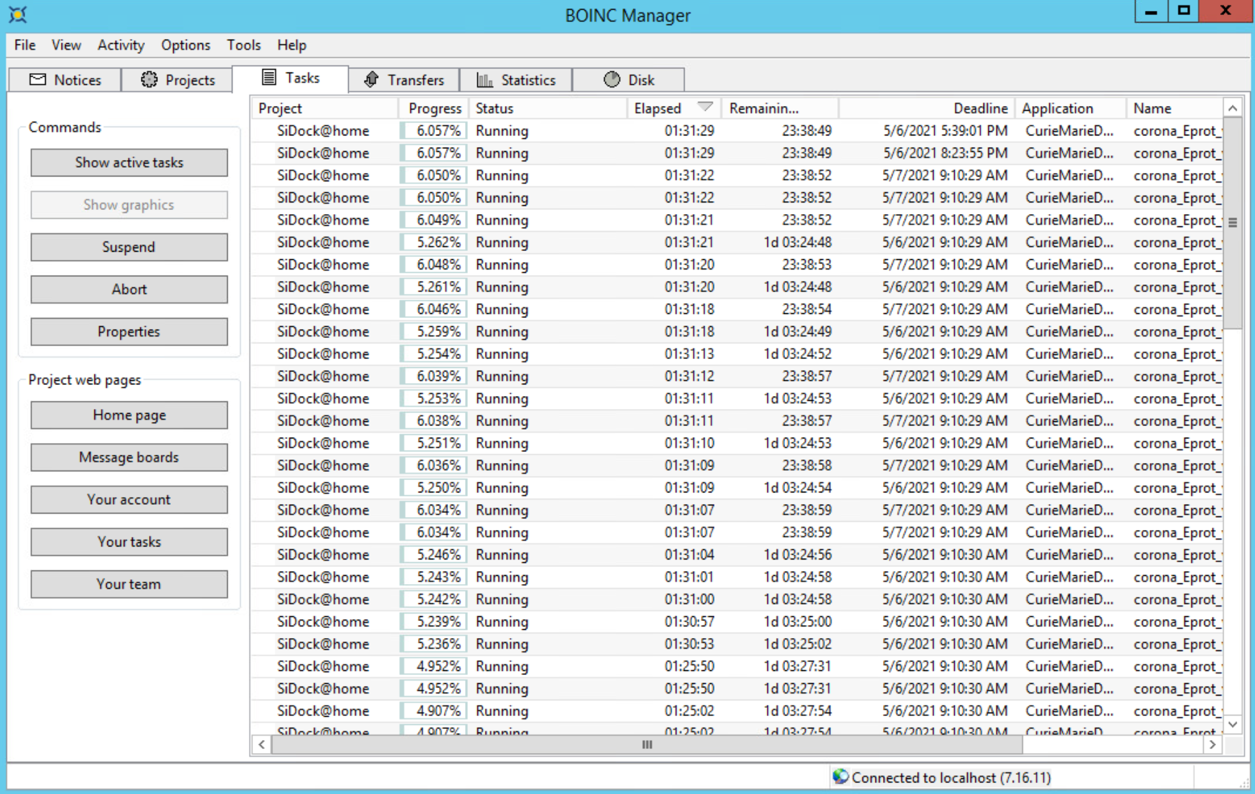Open Message boards page
Viewport: 1255px width, 794px height.
point(129,458)
